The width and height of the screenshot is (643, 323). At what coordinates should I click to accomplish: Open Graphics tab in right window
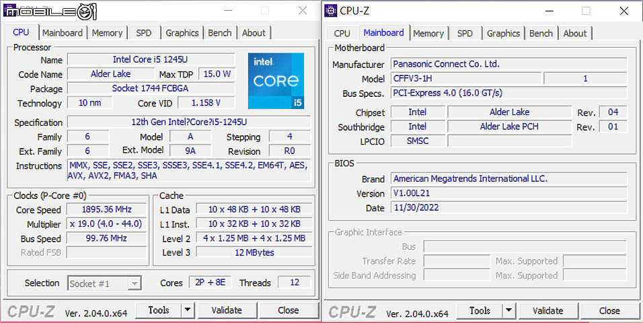(504, 33)
